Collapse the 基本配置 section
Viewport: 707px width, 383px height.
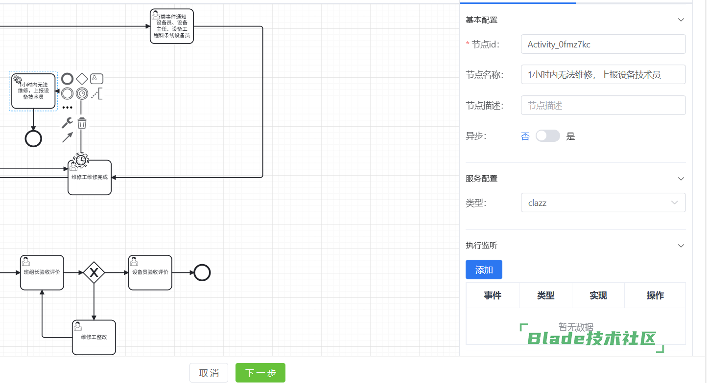tap(681, 20)
